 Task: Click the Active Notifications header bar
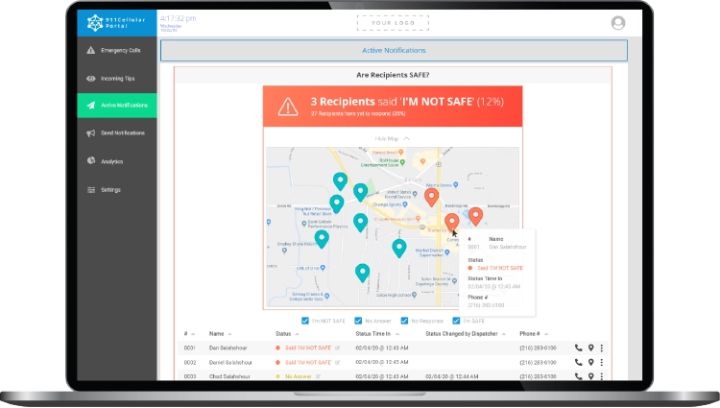click(x=394, y=51)
